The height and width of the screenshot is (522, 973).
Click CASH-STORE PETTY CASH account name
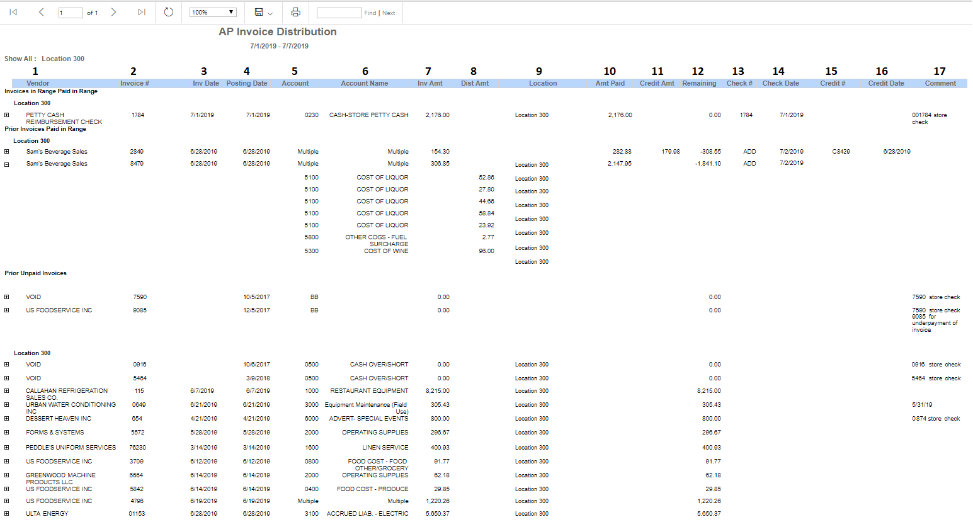click(369, 115)
